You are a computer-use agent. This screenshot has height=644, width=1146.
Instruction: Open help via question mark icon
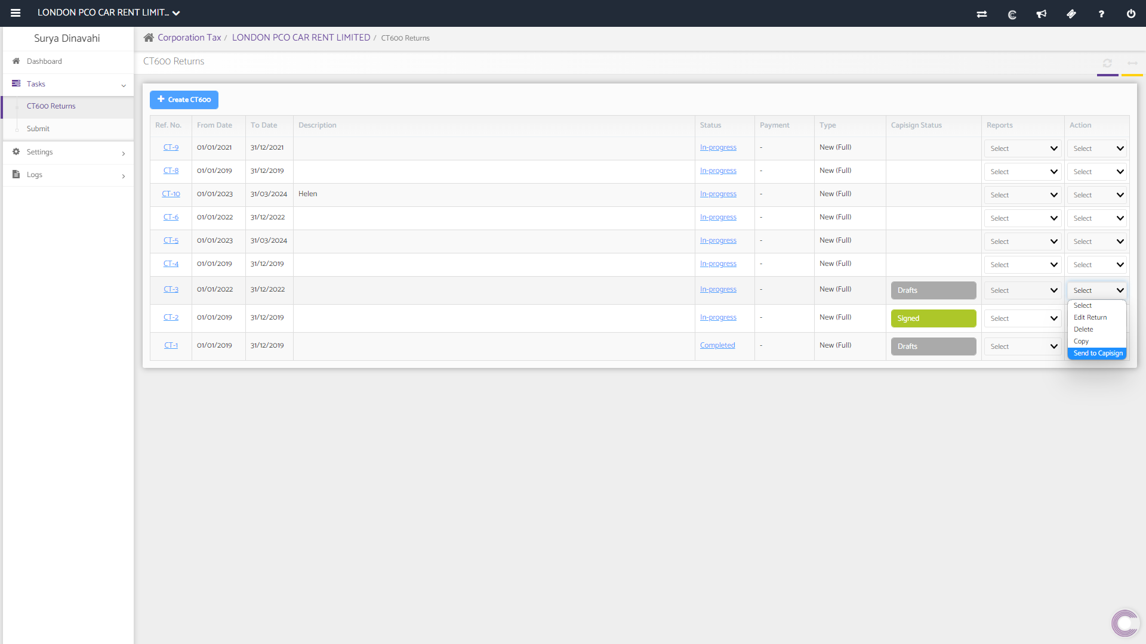tap(1101, 14)
